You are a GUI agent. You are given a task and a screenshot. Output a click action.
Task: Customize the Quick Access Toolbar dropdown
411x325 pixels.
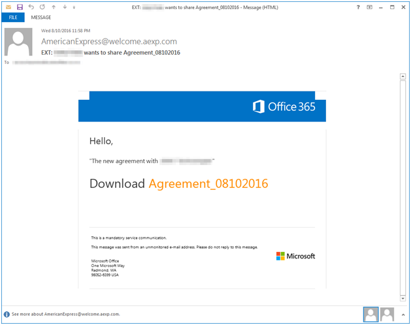(x=74, y=7)
